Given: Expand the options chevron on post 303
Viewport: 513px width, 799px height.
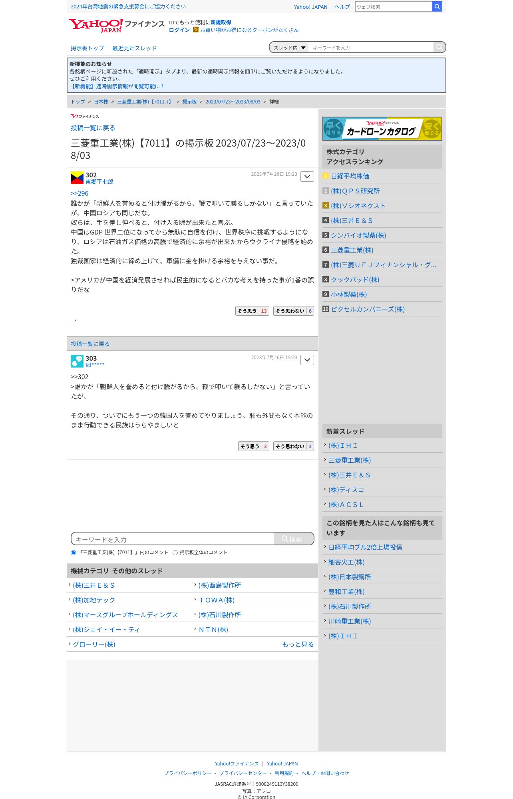Looking at the screenshot, I should pyautogui.click(x=307, y=360).
